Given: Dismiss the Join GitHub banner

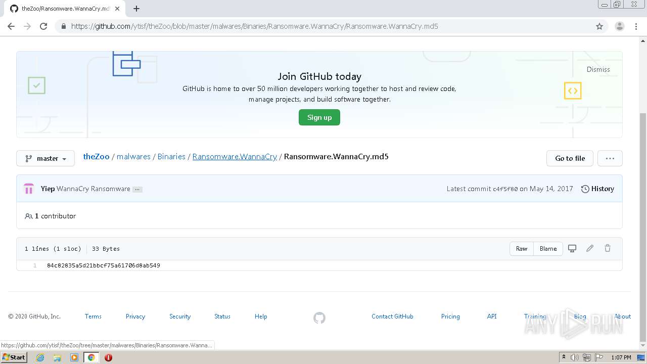Looking at the screenshot, I should tap(598, 69).
